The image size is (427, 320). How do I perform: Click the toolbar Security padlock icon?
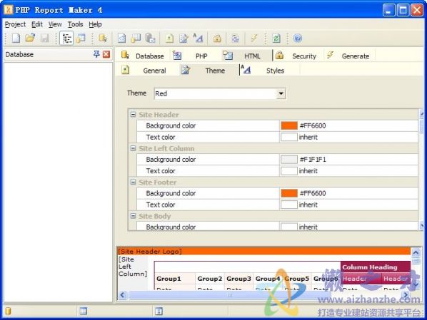217,38
